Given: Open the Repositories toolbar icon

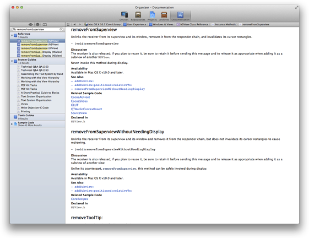Looking at the screenshot, I should 138,16.
